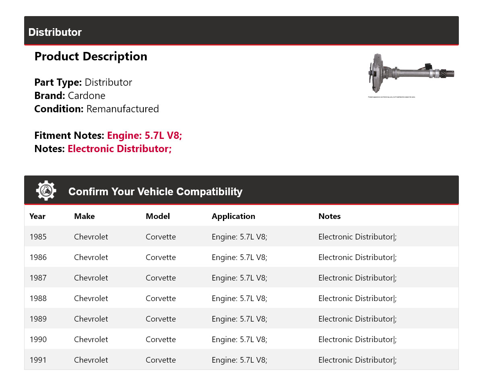Click the 1988 row's engine application cell
This screenshot has width=483, height=386.
tap(239, 298)
